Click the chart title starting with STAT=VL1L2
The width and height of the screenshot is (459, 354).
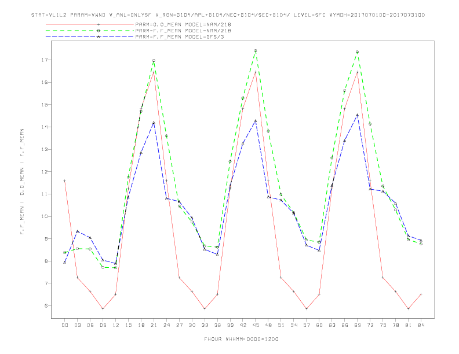[228, 15]
